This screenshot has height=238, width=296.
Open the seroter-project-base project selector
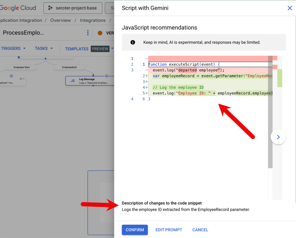[73, 8]
